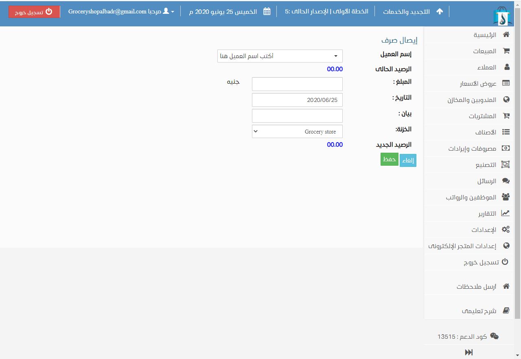Click the home icon beside الرئيسية
521x359 pixels.
point(506,35)
